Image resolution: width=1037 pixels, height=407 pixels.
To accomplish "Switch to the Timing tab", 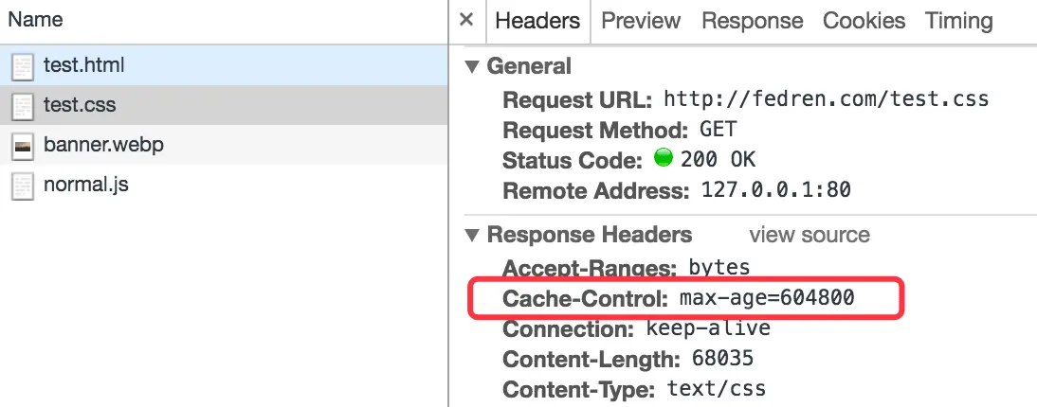I will 958,21.
